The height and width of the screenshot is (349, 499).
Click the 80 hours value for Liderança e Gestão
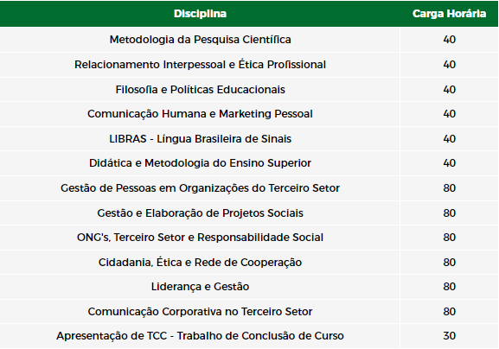pos(450,287)
